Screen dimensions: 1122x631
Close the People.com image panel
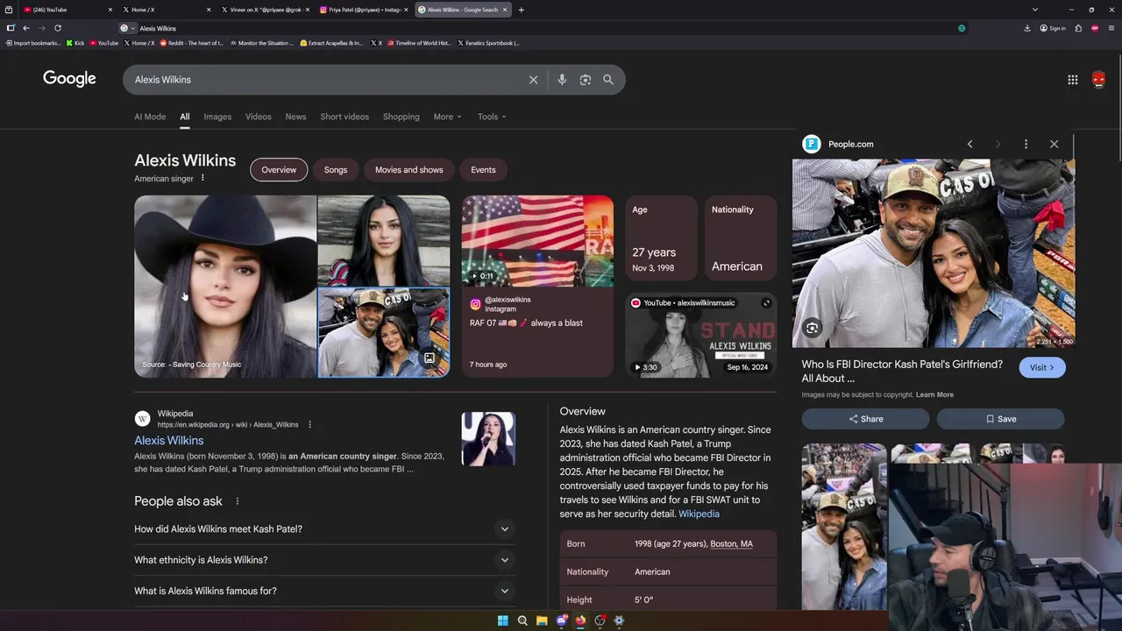coord(1054,144)
